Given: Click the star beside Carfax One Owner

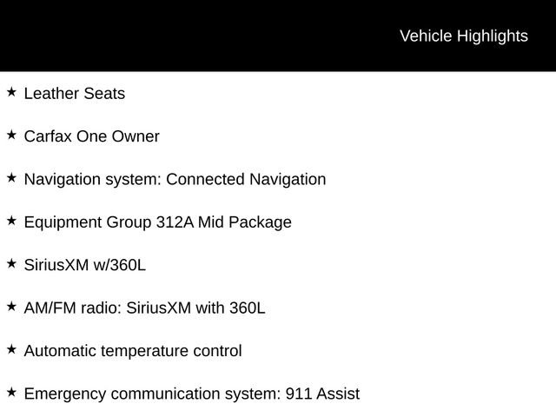Looking at the screenshot, I should (11, 135).
